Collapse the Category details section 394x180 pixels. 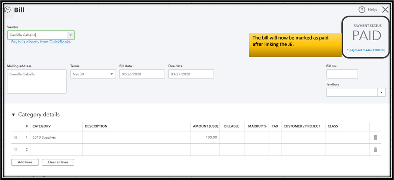13,115
